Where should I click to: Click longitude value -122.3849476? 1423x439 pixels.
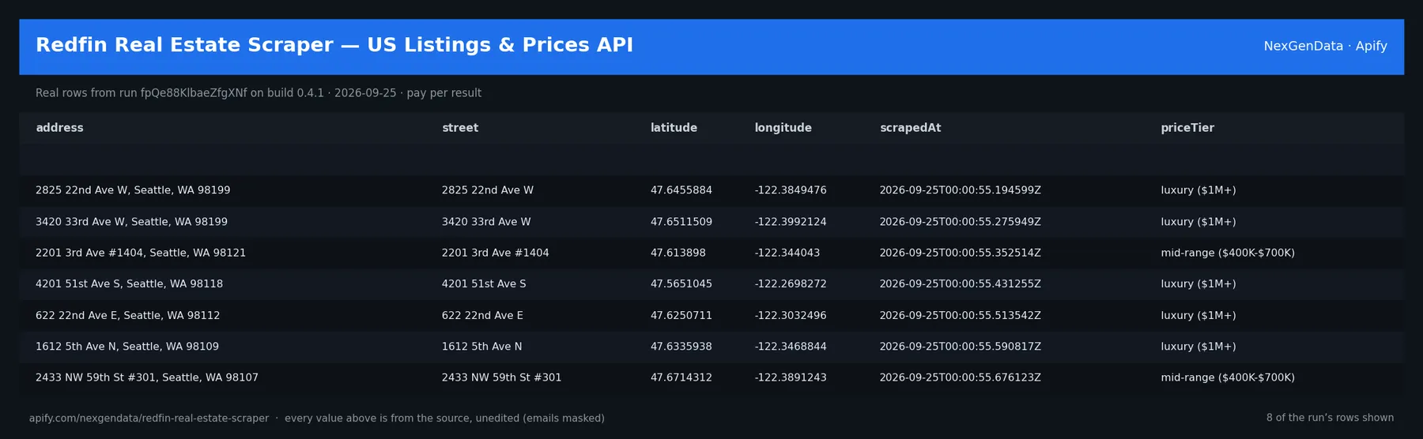point(791,190)
